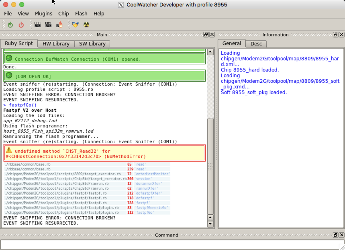Click the undefined method CHST_Read32 error text

click(76, 154)
